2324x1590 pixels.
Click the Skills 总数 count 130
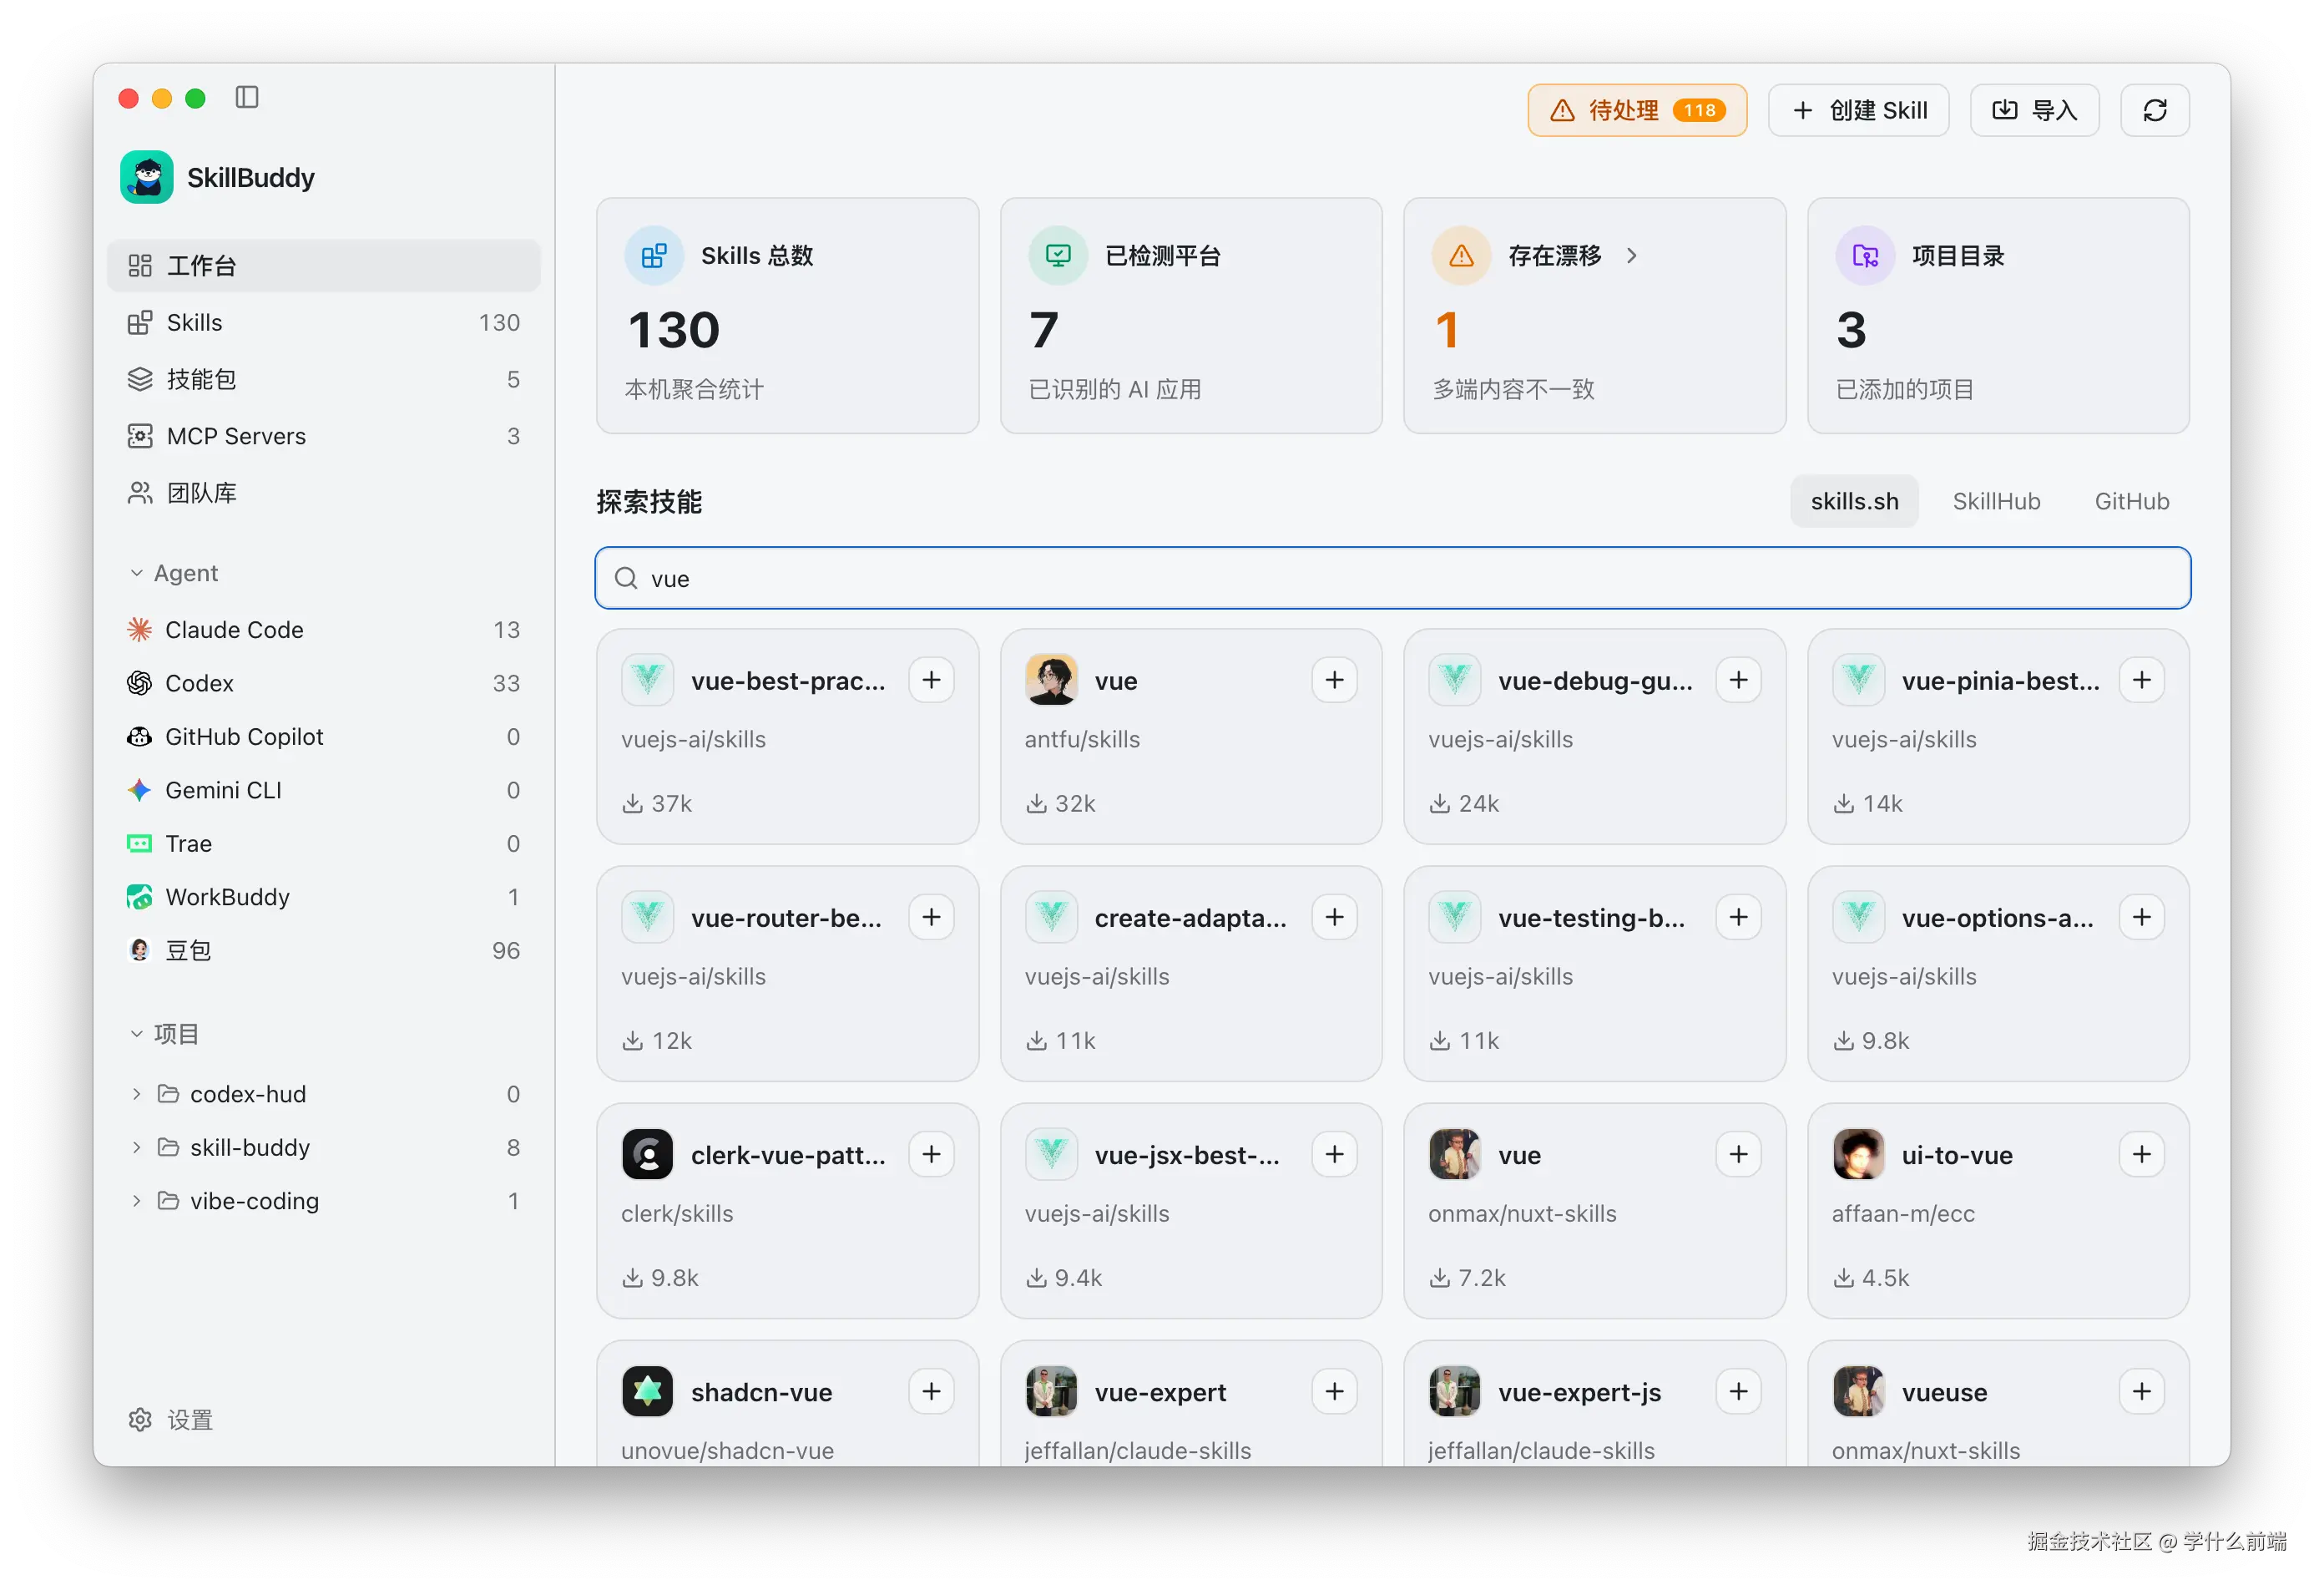pyautogui.click(x=674, y=330)
